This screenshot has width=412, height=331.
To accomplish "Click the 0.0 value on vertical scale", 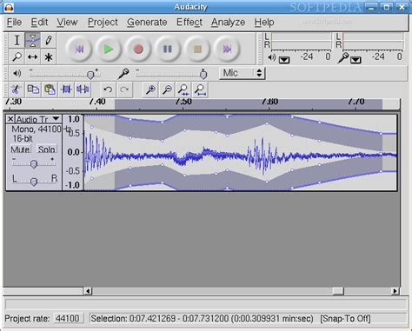I will pyautogui.click(x=73, y=152).
